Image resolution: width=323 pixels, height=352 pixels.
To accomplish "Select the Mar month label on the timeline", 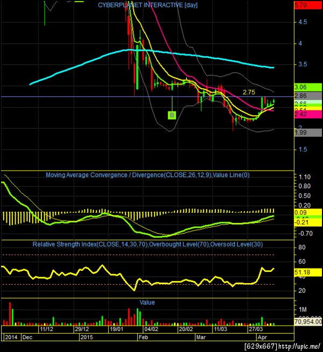I will [x=201, y=337].
